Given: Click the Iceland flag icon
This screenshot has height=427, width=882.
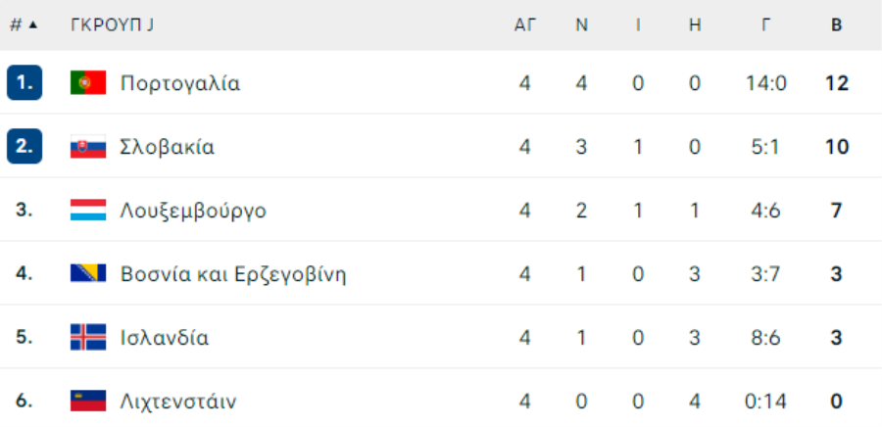Looking at the screenshot, I should click(88, 337).
